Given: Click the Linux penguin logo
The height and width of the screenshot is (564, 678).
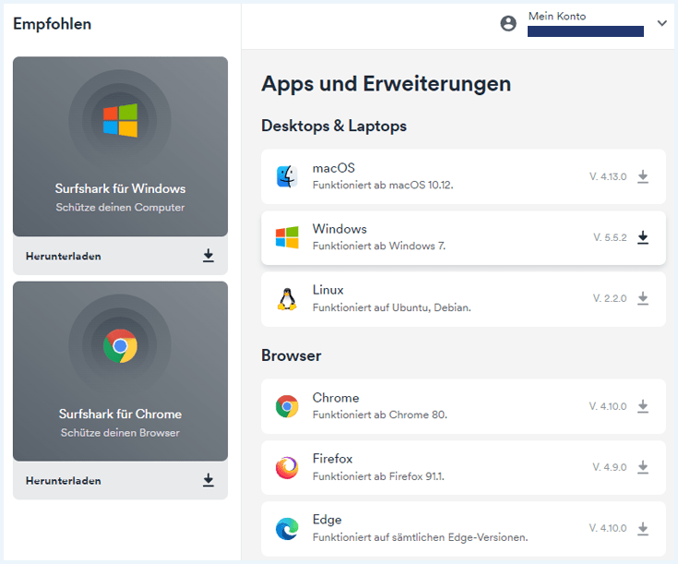Looking at the screenshot, I should [x=287, y=299].
